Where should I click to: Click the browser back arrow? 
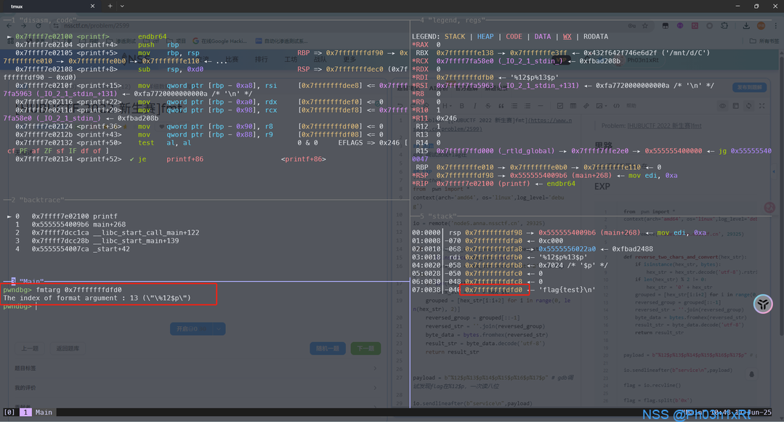click(9, 25)
